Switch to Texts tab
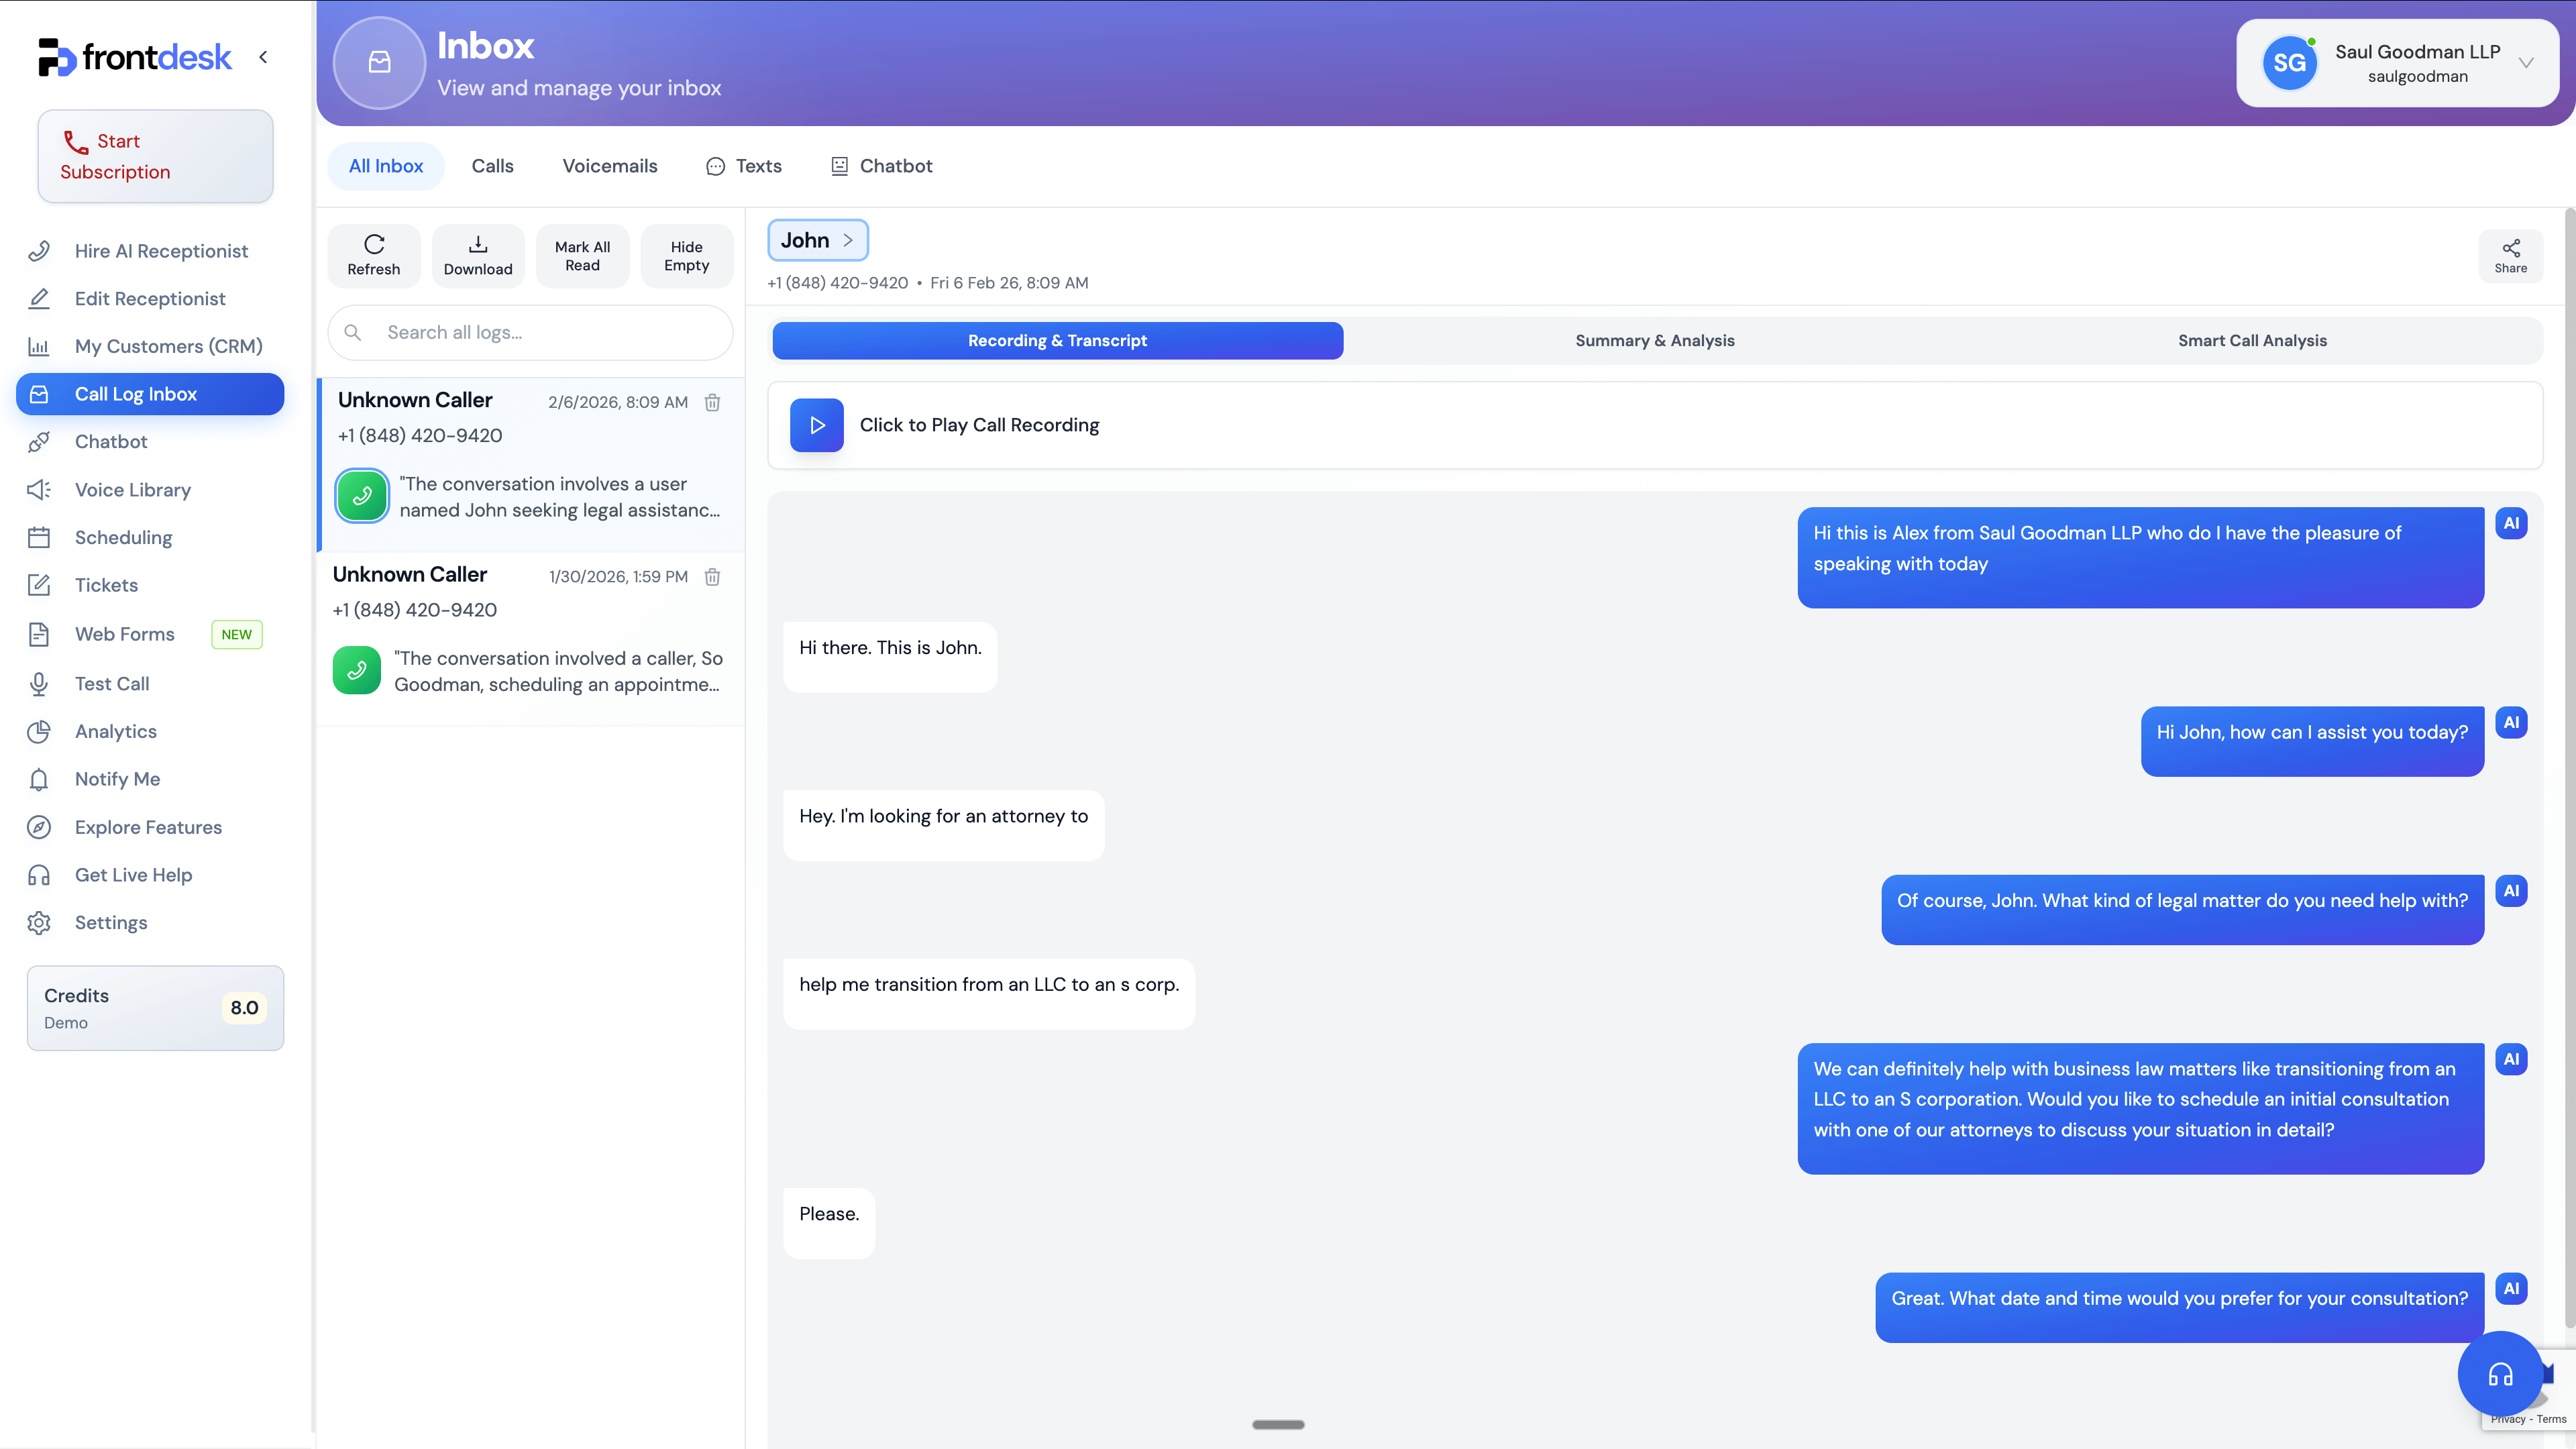Screen dimensions: 2576x1449 coord(744,166)
